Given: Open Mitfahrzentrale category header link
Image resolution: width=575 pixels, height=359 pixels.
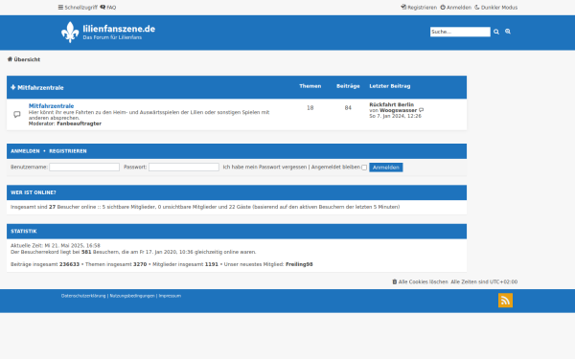Looking at the screenshot, I should [x=40, y=87].
